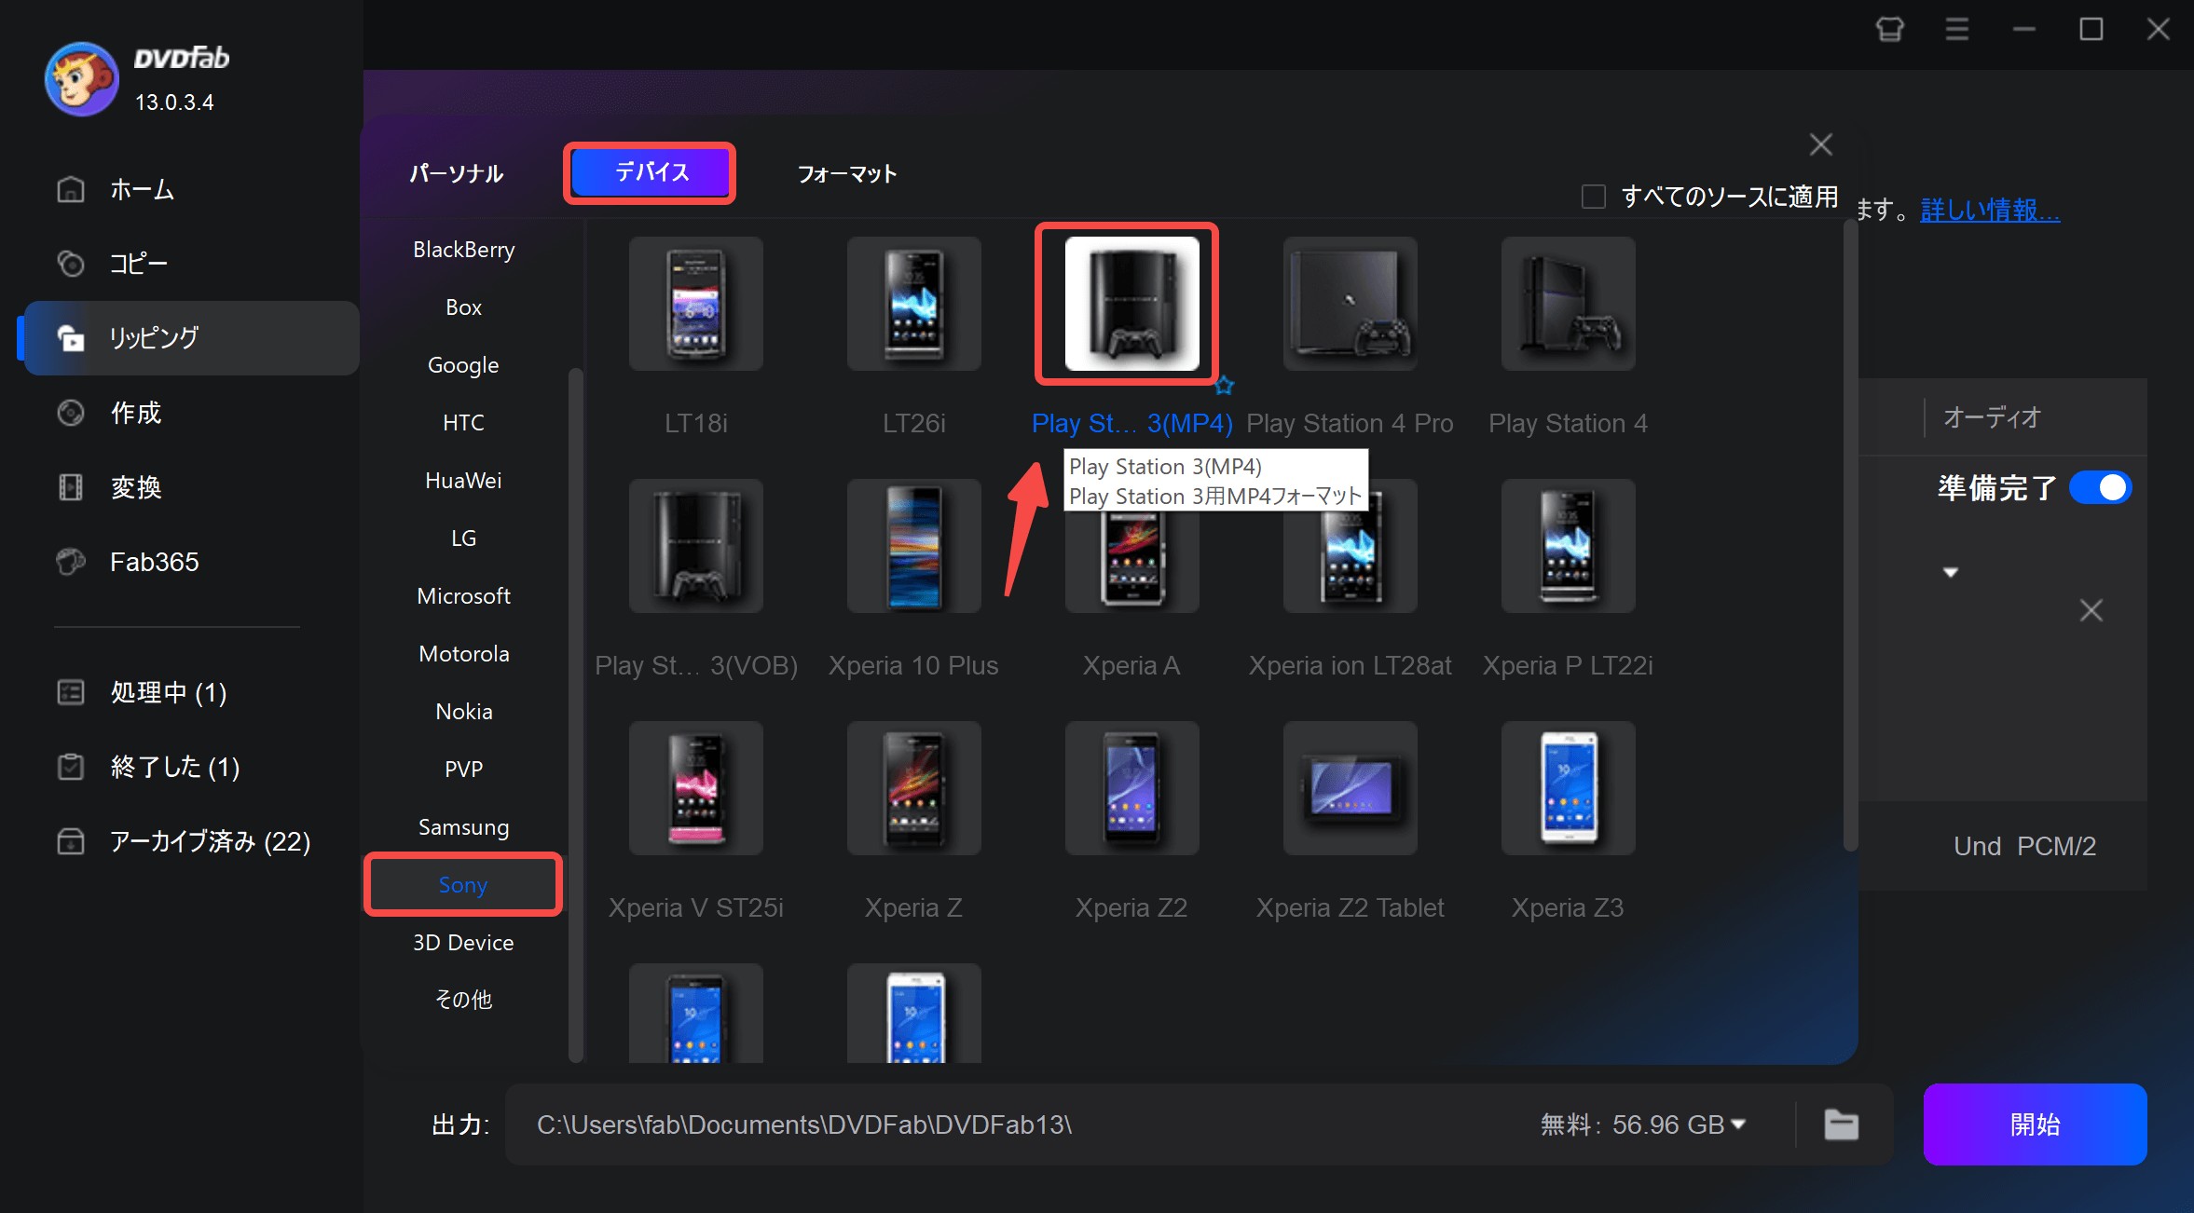The width and height of the screenshot is (2194, 1213).
Task: Select Microsoft in brand list
Action: [463, 596]
